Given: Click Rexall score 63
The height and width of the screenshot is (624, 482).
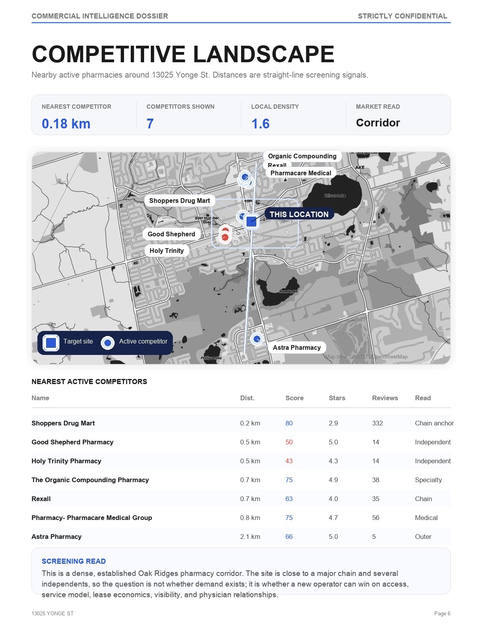Looking at the screenshot, I should click(289, 499).
